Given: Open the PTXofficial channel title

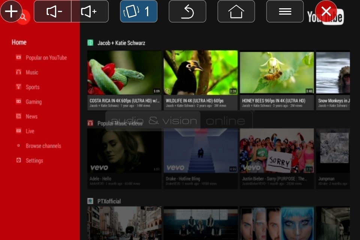Looking at the screenshot, I should tap(109, 201).
